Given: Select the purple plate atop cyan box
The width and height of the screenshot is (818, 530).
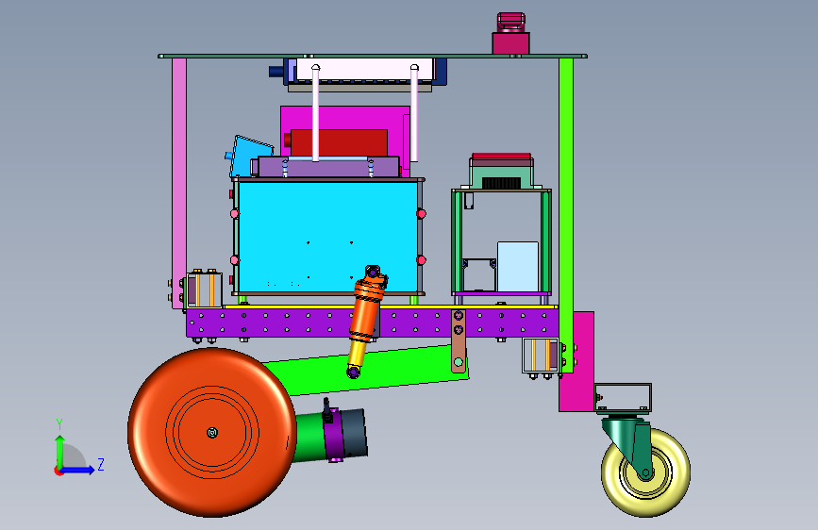Looking at the screenshot, I should point(328,167).
